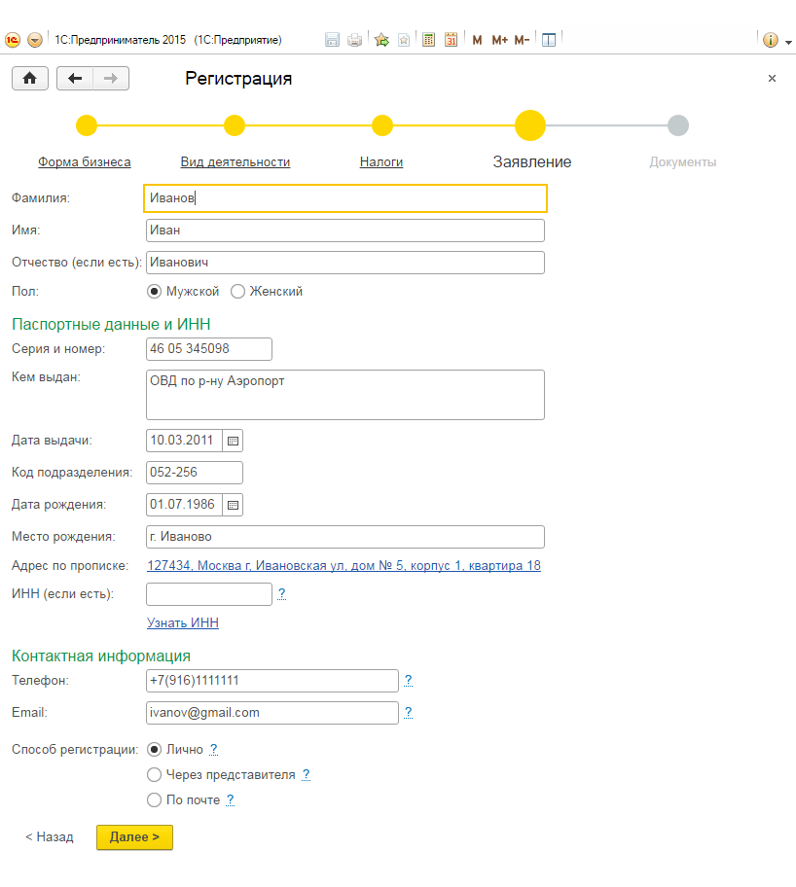Open the main menu round dropdown button
This screenshot has width=796, height=887.
pos(35,40)
